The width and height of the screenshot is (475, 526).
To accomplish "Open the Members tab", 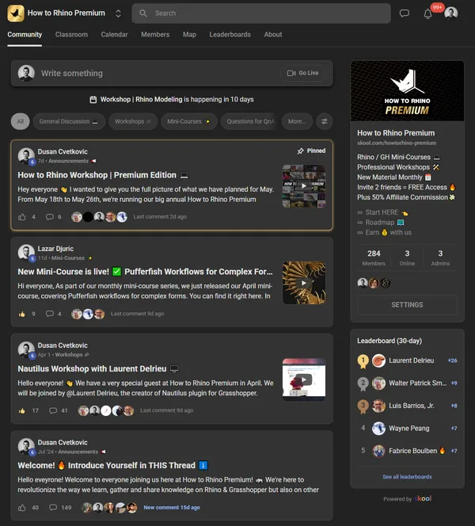I will 155,35.
